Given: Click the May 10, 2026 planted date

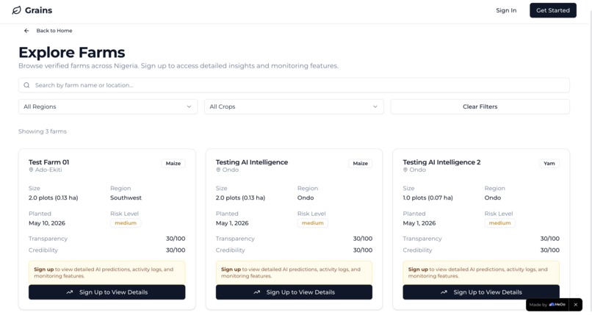Looking at the screenshot, I should pyautogui.click(x=47, y=223).
